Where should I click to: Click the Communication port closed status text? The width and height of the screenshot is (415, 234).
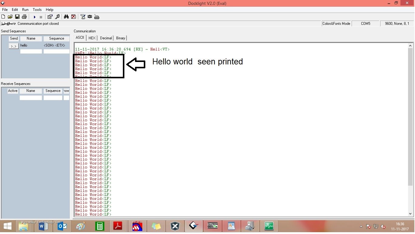pyautogui.click(x=38, y=24)
